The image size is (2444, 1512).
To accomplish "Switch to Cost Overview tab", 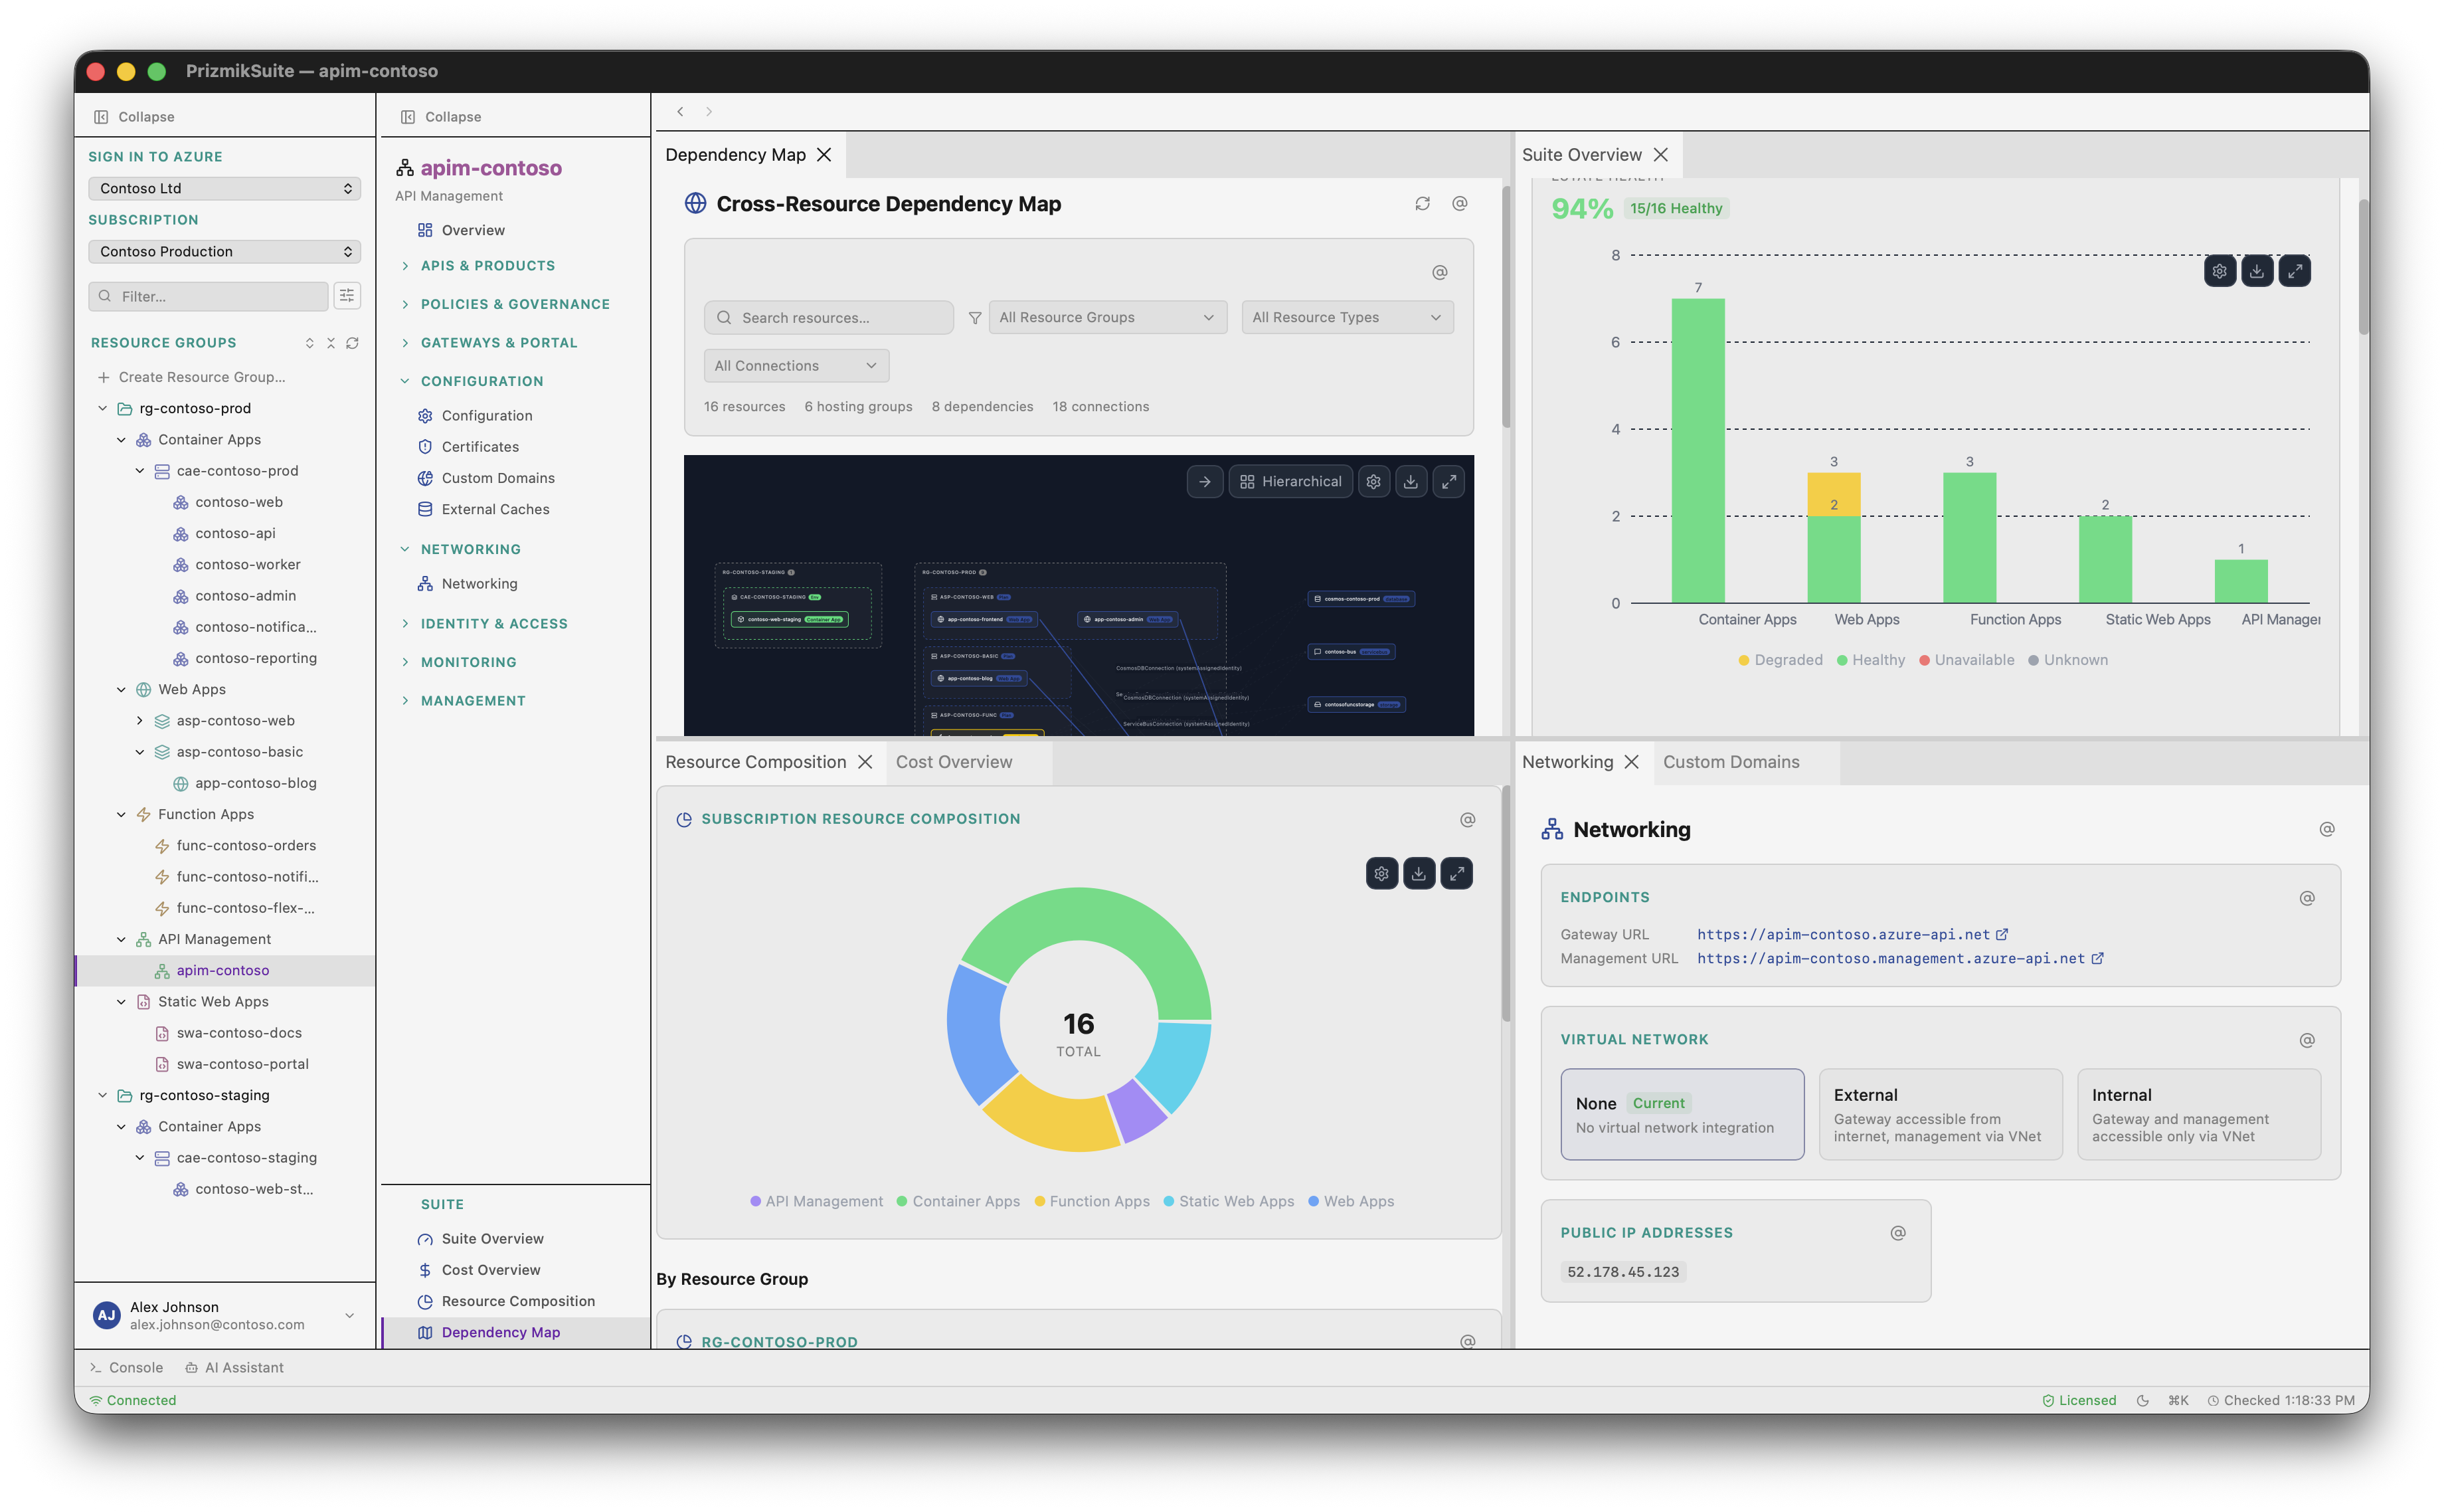I will pos(954,763).
